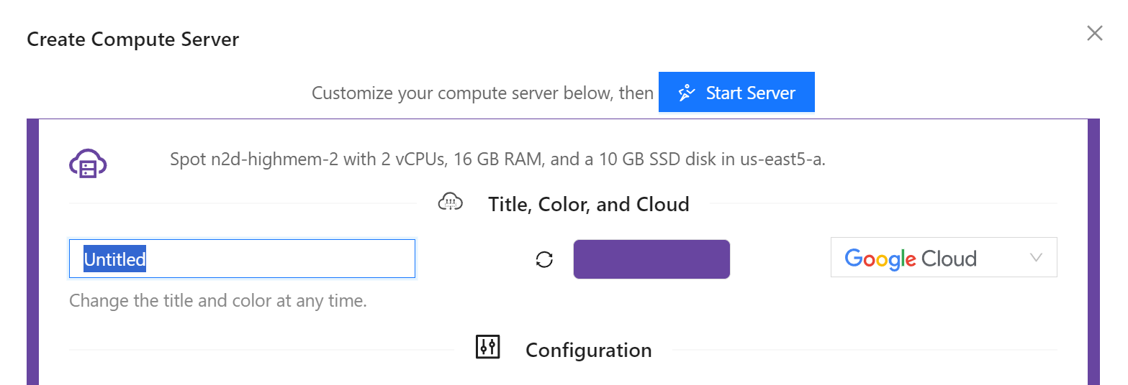
Task: Click the sliders icon next to Configuration
Action: 488,348
